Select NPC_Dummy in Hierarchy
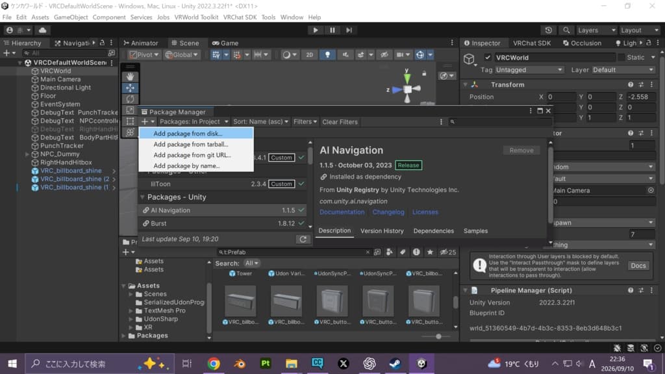 pyautogui.click(x=60, y=154)
